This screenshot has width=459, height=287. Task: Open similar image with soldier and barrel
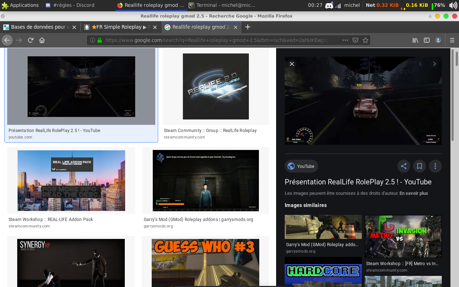click(x=323, y=227)
